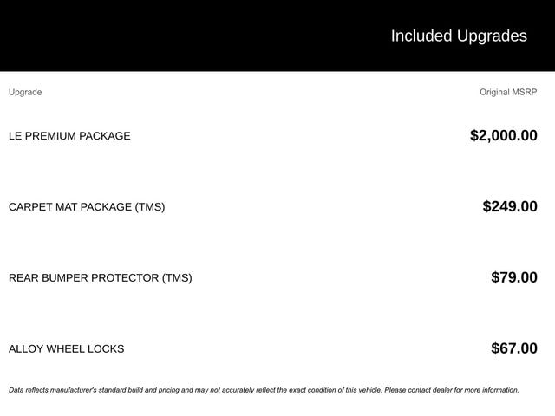Click the word LOCKS in the last upgrade

(106, 349)
